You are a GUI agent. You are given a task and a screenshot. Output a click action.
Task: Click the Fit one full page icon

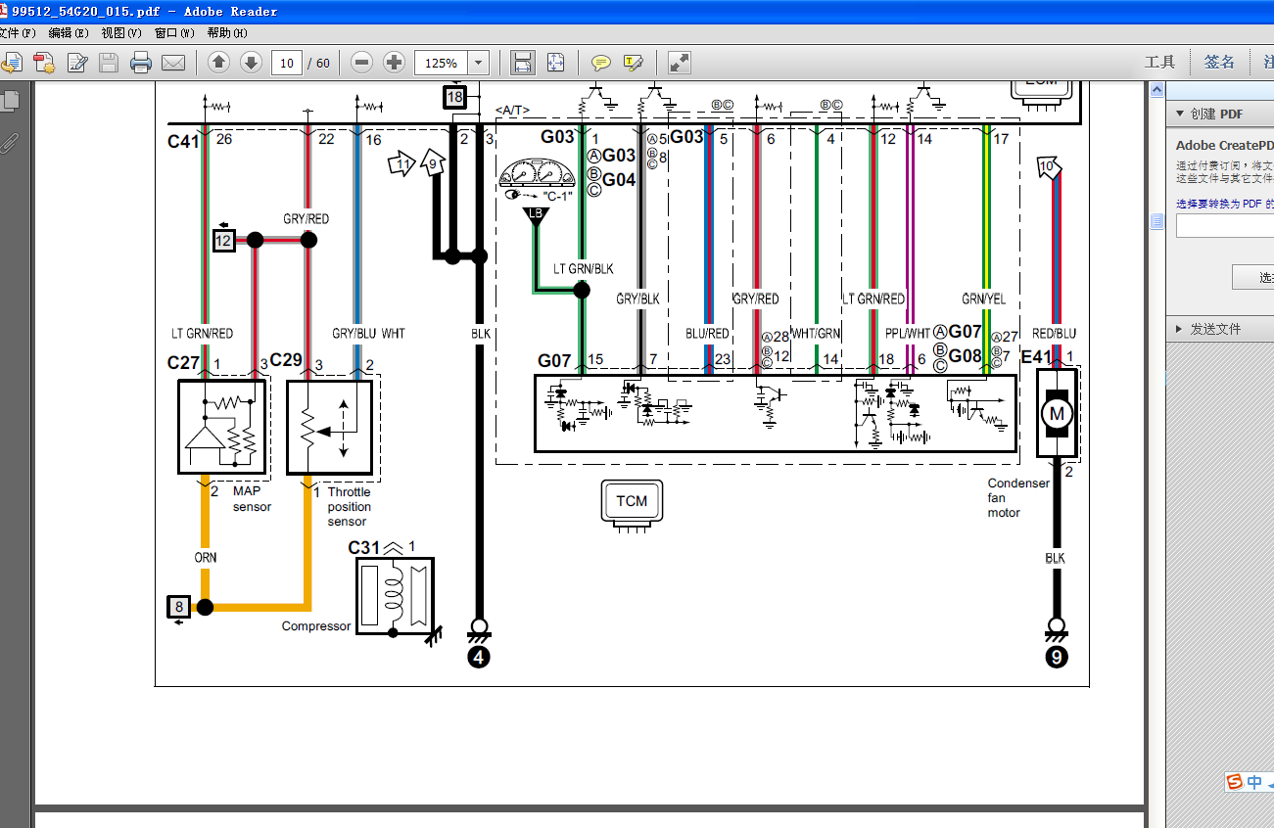(555, 63)
